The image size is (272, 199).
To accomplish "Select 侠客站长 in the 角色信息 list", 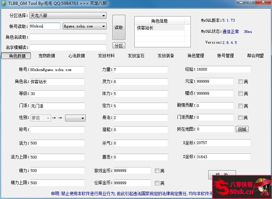I will (x=160, y=28).
